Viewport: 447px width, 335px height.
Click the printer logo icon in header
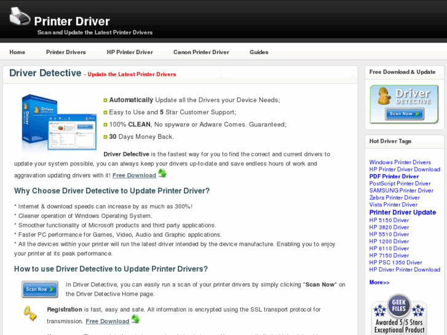pos(20,16)
